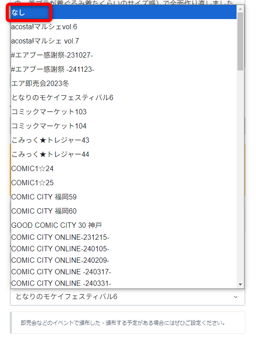Choose COMIC CITY 福岡59

[124, 197]
